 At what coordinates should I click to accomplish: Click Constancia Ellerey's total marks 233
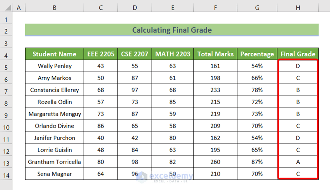[x=215, y=90]
